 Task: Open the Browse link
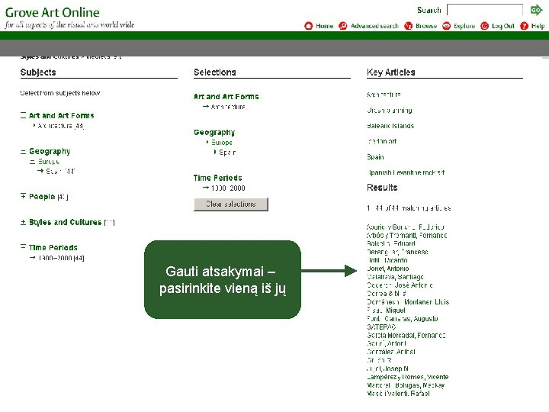426,26
